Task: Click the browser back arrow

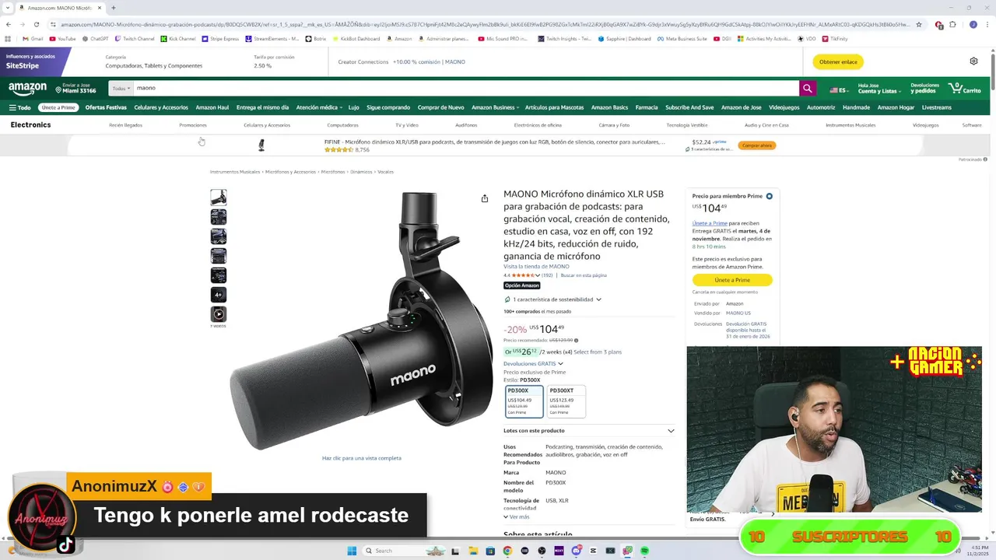Action: coord(8,24)
